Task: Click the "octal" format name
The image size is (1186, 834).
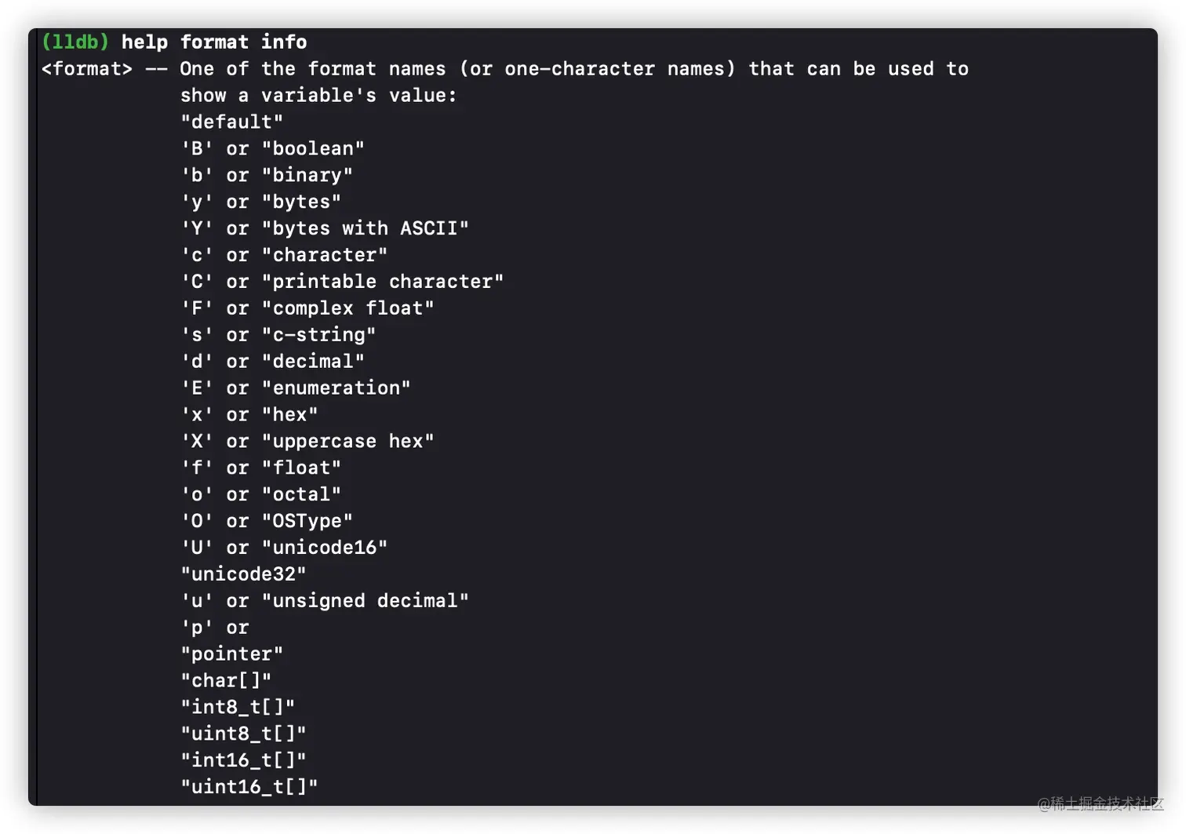Action: [301, 494]
